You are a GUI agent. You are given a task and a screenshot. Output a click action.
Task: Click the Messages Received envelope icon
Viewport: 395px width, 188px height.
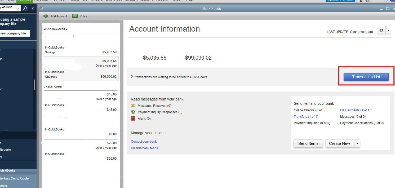pyautogui.click(x=133, y=106)
